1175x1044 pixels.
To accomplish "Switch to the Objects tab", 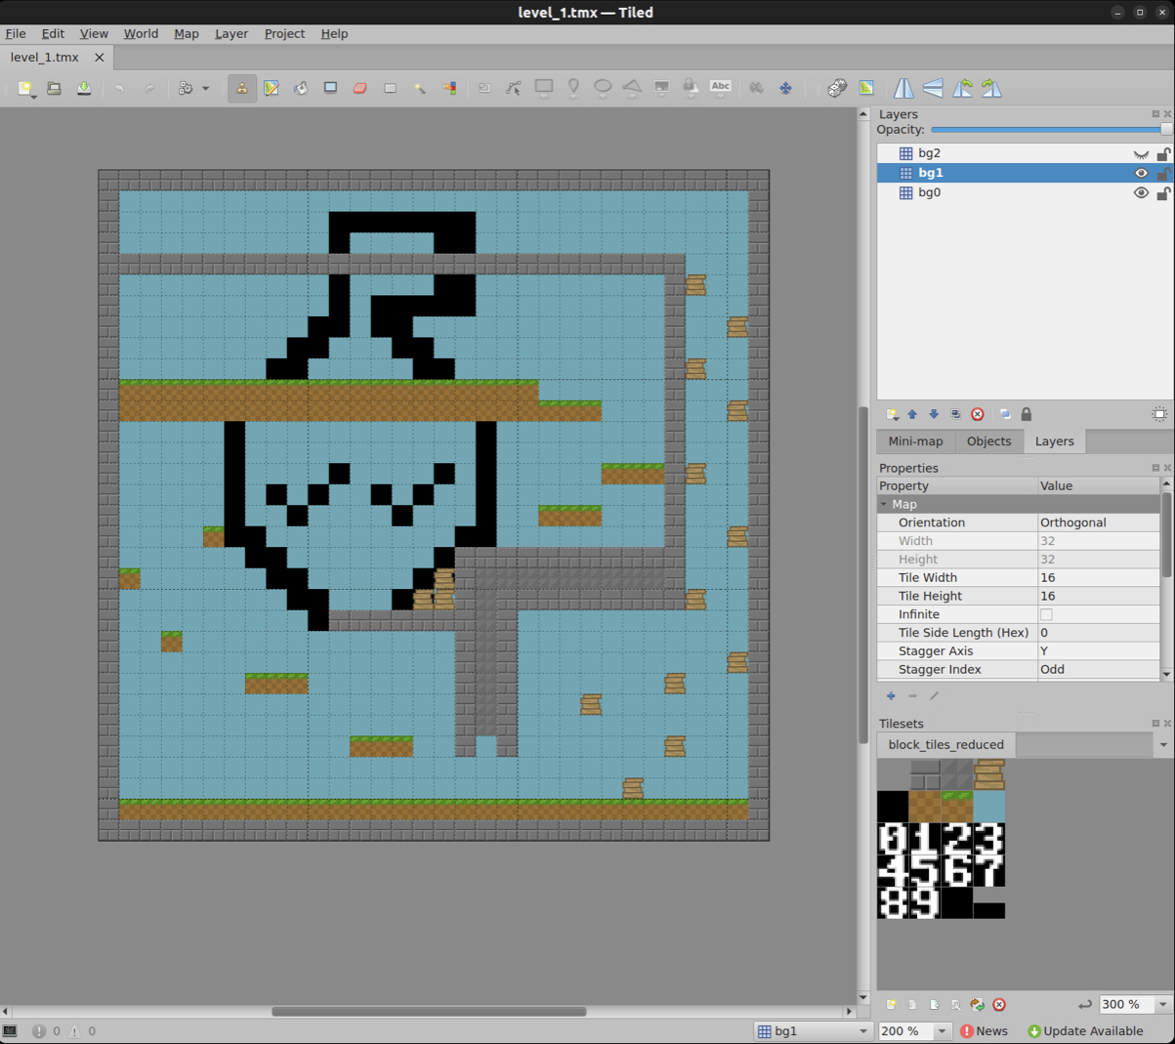I will (x=988, y=441).
